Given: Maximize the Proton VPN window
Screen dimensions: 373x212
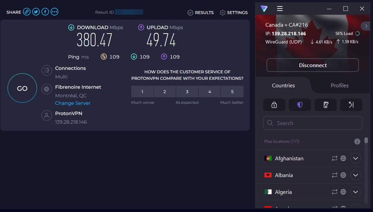Looking at the screenshot, I should click(x=345, y=9).
